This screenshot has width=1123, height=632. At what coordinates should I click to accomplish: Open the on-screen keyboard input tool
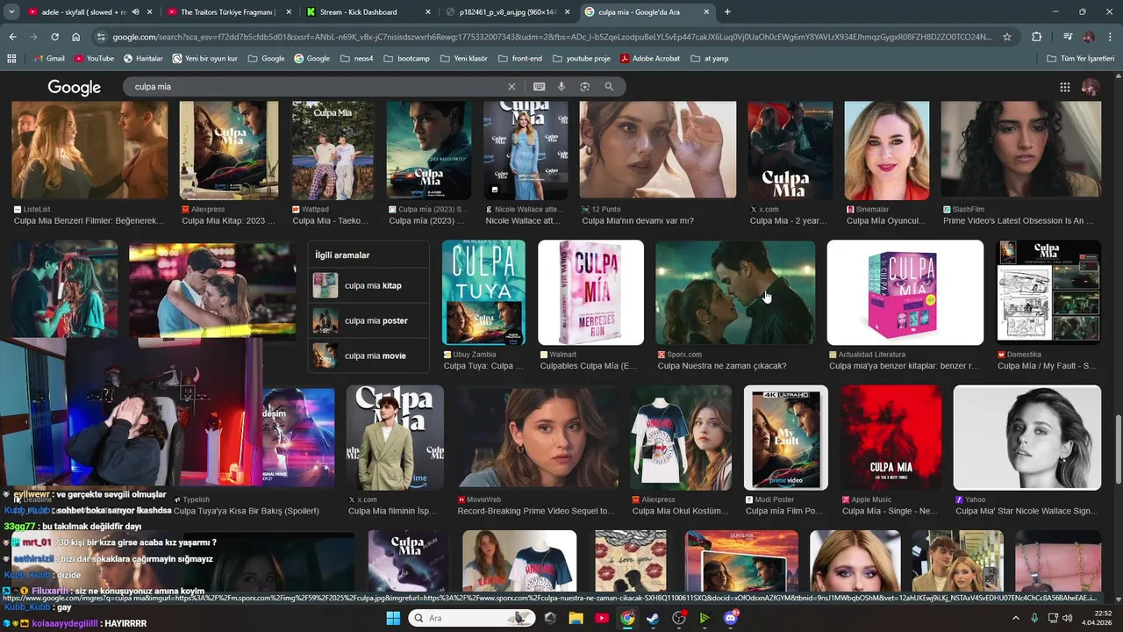pyautogui.click(x=539, y=87)
